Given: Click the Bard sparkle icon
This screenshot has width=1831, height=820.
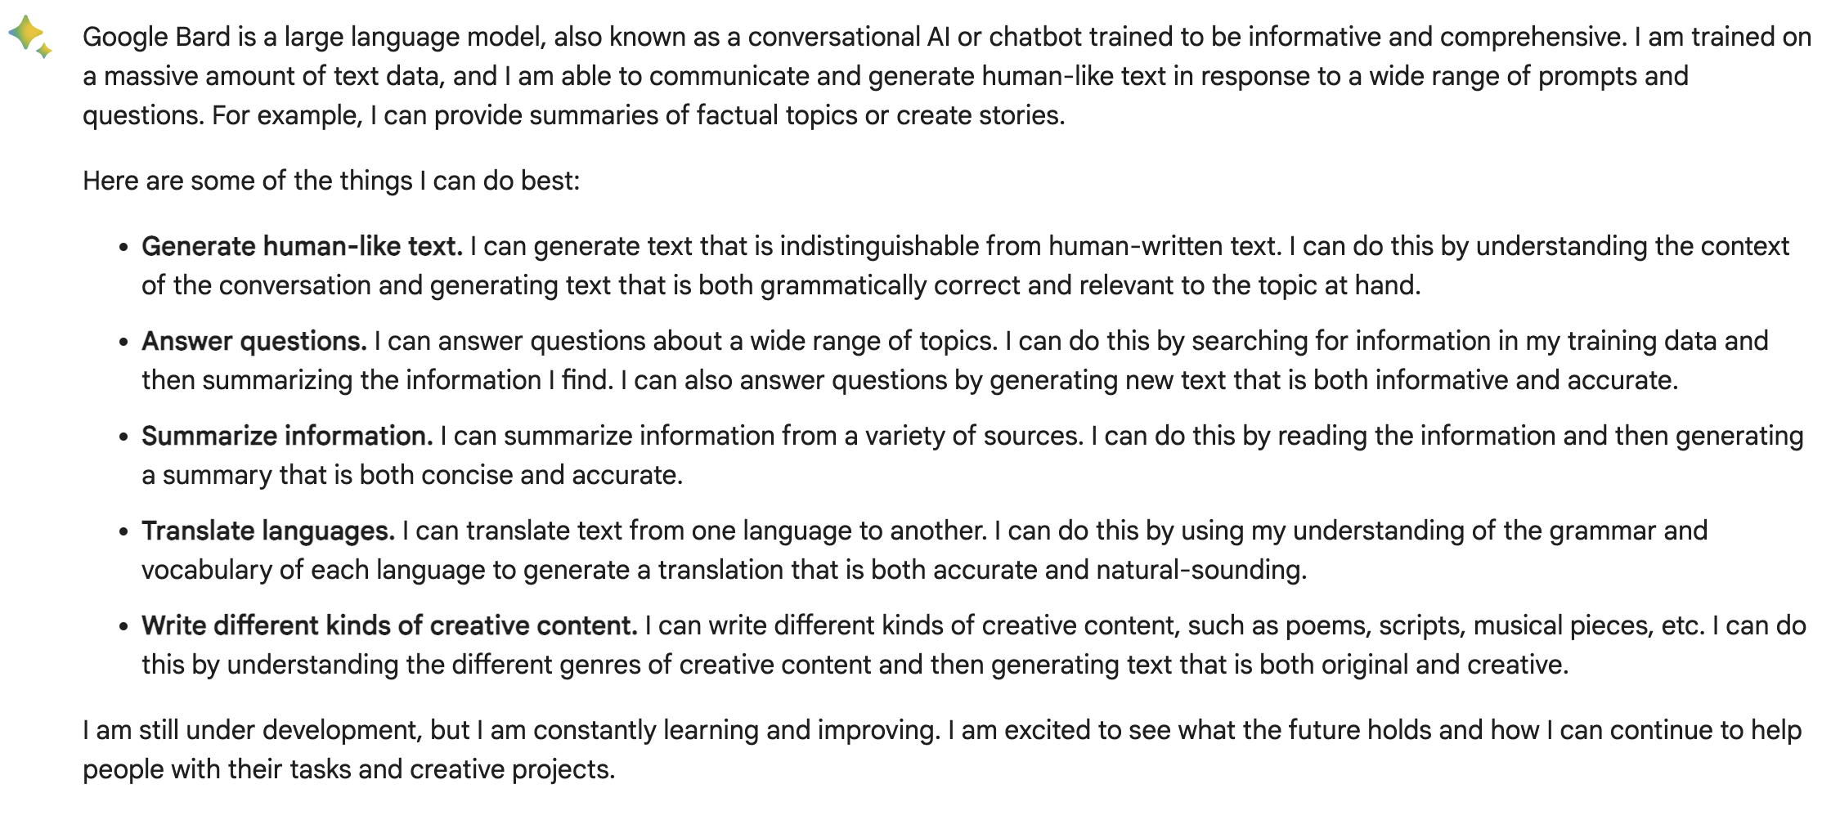Looking at the screenshot, I should pyautogui.click(x=29, y=37).
